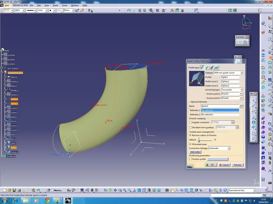Viewport: 273px width, 204px height.
Task: Click the Formula f(x) icon
Action: pyautogui.click(x=69, y=190)
